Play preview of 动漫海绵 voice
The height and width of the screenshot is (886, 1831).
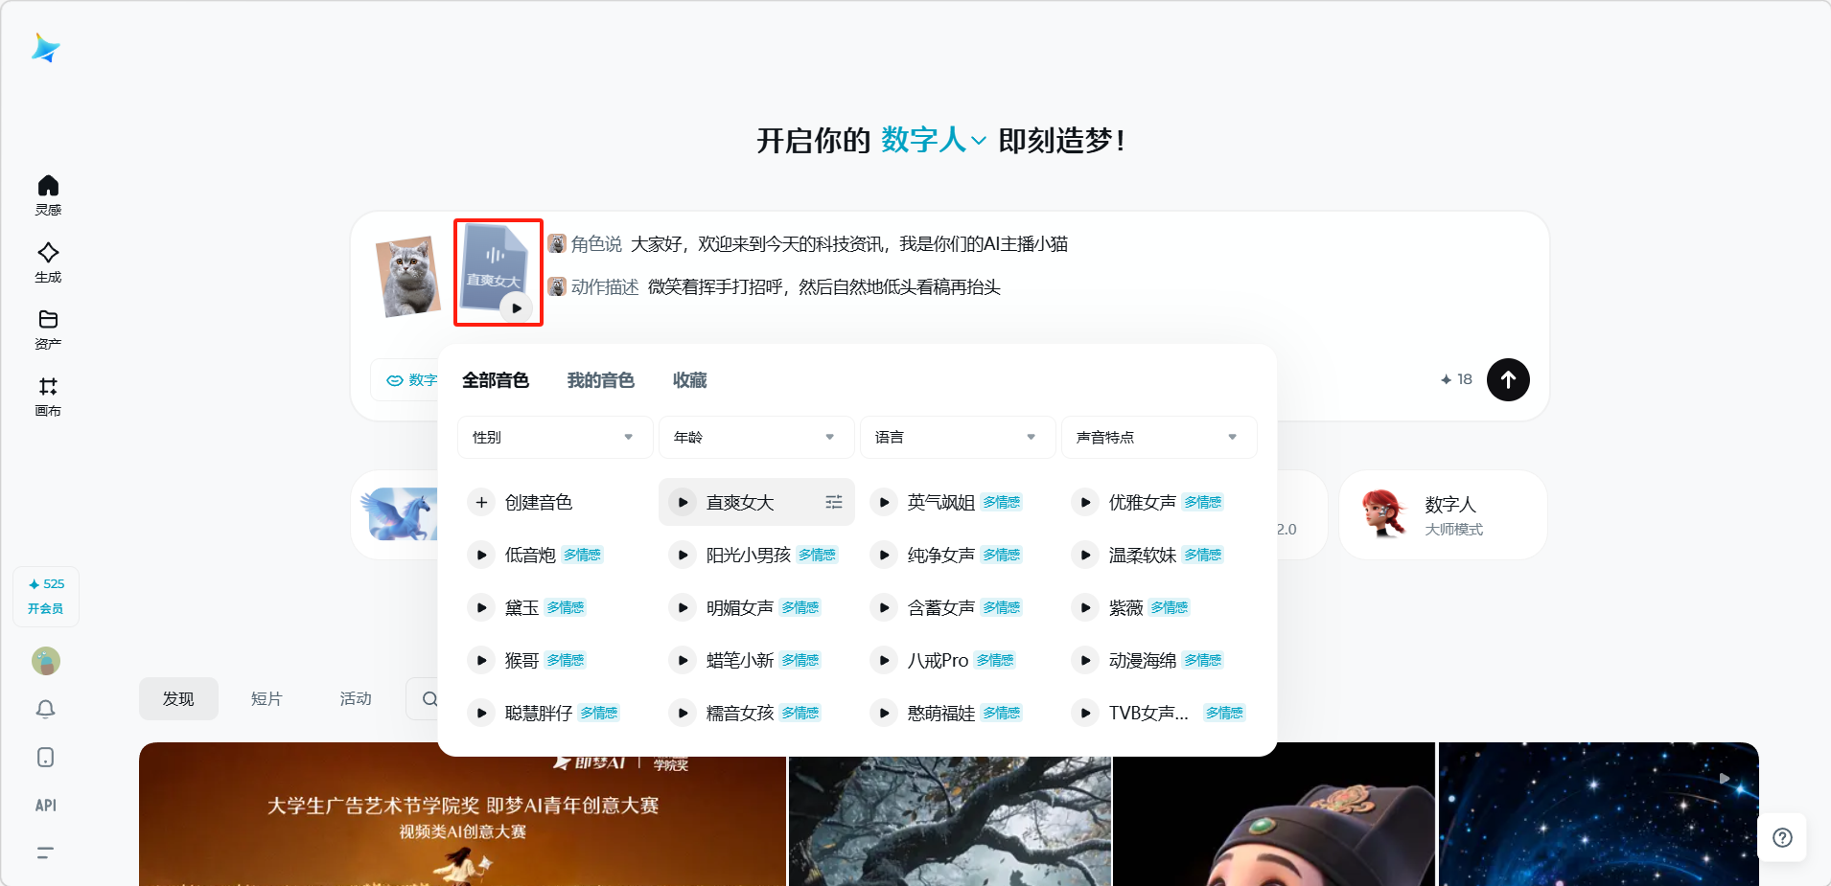pos(1085,660)
